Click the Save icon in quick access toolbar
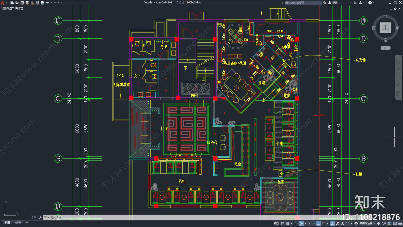403x227 pixels. coord(22,3)
